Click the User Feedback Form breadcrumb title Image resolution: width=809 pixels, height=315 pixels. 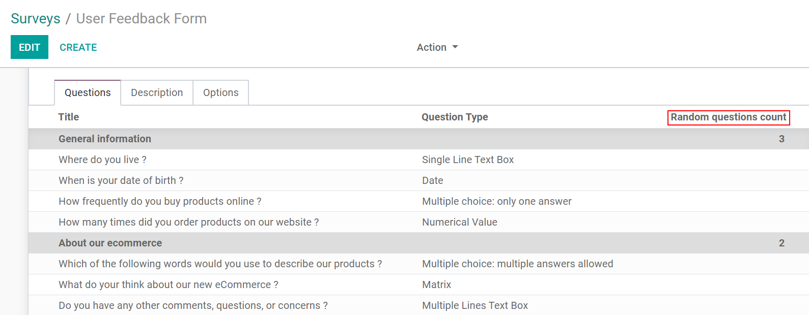pyautogui.click(x=142, y=19)
